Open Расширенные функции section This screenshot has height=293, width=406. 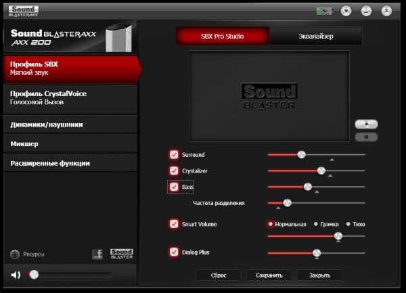click(70, 163)
